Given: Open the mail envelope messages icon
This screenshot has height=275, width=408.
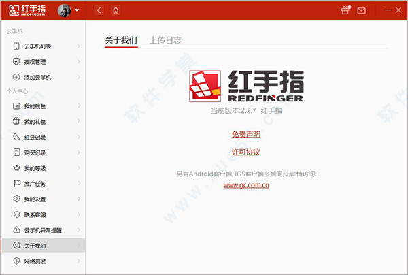Looking at the screenshot, I should point(362,11).
